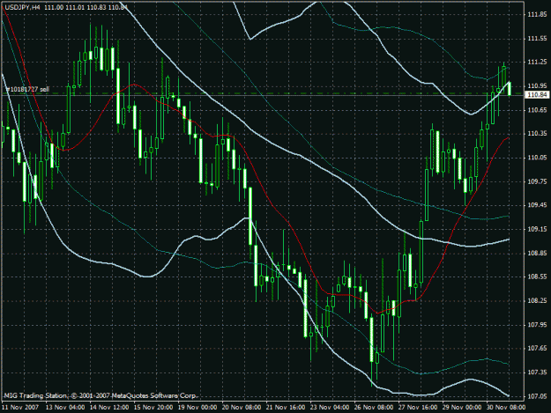This screenshot has height=413, width=551.
Task: Click the 107.05 price axis label
Action: click(537, 396)
